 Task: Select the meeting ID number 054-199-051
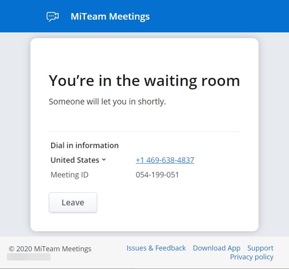click(157, 175)
